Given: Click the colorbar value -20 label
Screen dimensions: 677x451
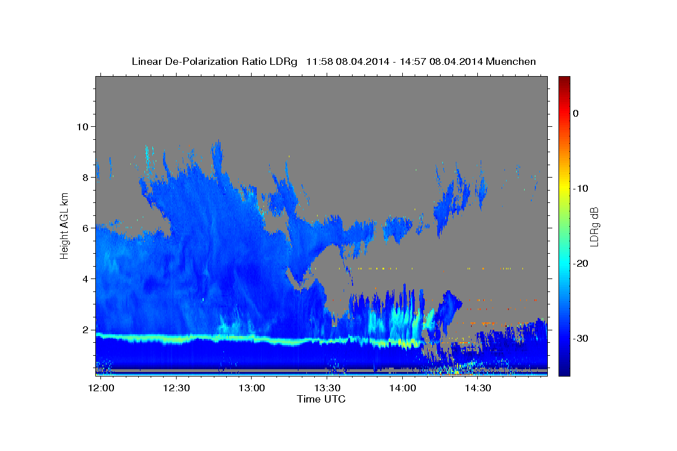Looking at the screenshot, I should (580, 263).
